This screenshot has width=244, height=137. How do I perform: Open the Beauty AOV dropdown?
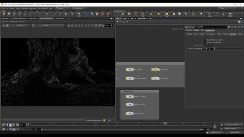point(23,25)
